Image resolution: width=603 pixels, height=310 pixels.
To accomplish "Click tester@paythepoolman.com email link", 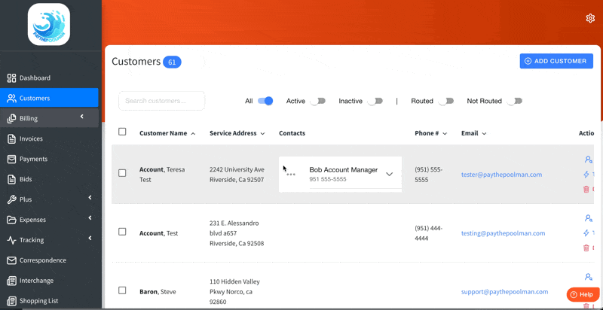I will pyautogui.click(x=501, y=175).
